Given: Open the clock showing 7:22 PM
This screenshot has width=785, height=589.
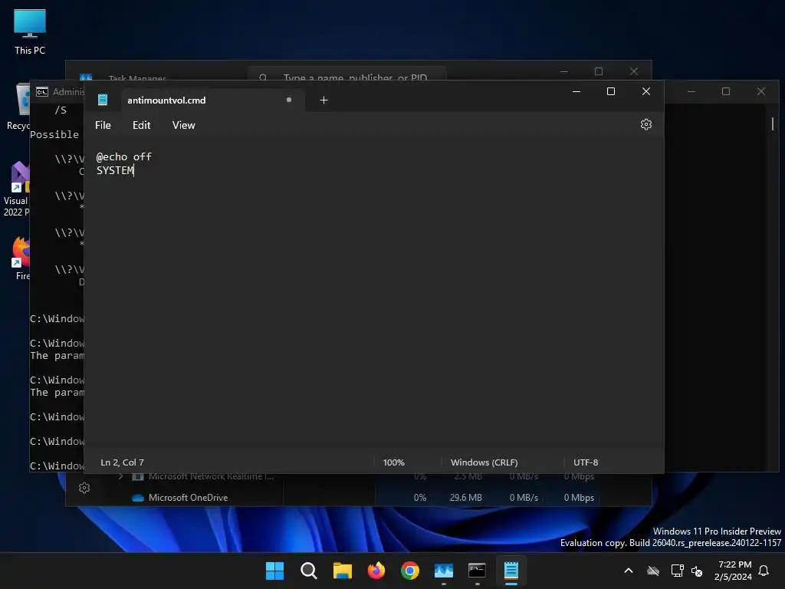Looking at the screenshot, I should click(734, 571).
